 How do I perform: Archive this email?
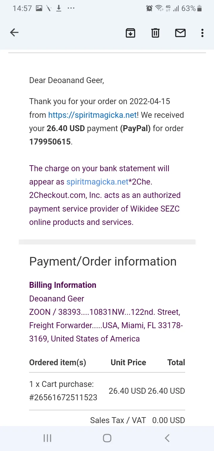(x=130, y=33)
